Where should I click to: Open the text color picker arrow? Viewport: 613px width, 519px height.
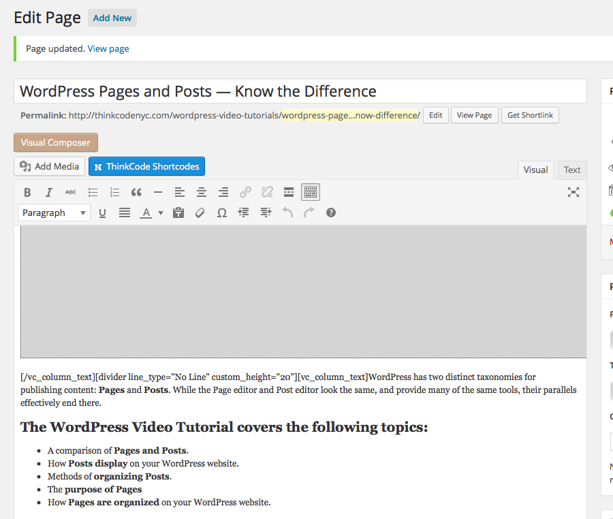click(x=160, y=213)
